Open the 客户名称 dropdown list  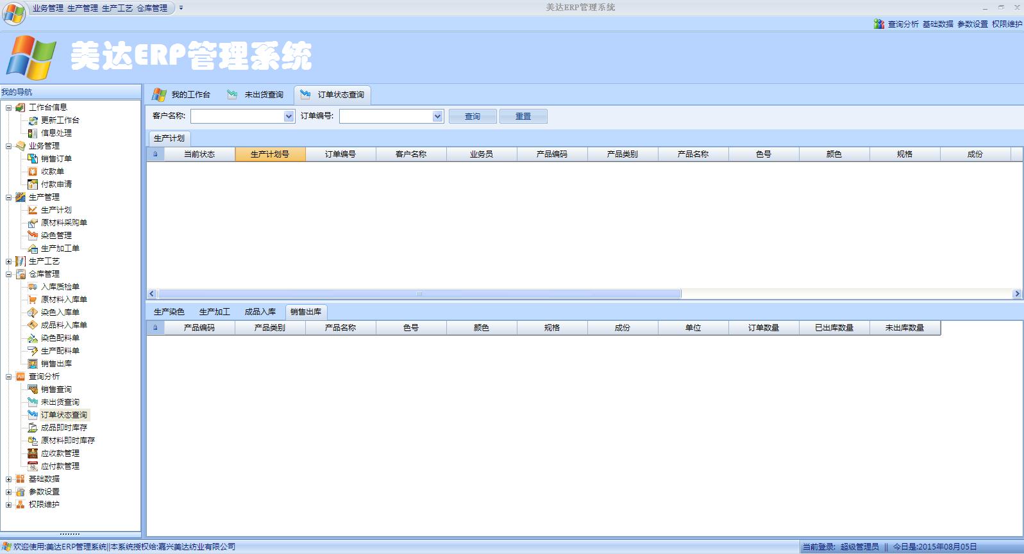(289, 117)
